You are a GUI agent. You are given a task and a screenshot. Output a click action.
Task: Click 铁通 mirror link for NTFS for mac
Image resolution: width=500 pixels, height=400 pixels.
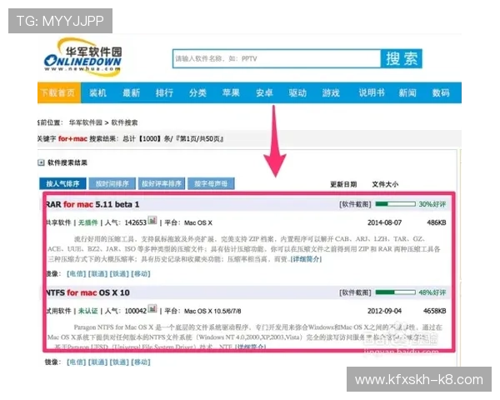coord(119,362)
